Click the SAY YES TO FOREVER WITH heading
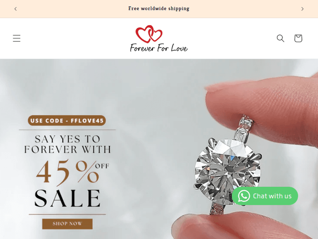The height and width of the screenshot is (239, 318). (x=67, y=144)
